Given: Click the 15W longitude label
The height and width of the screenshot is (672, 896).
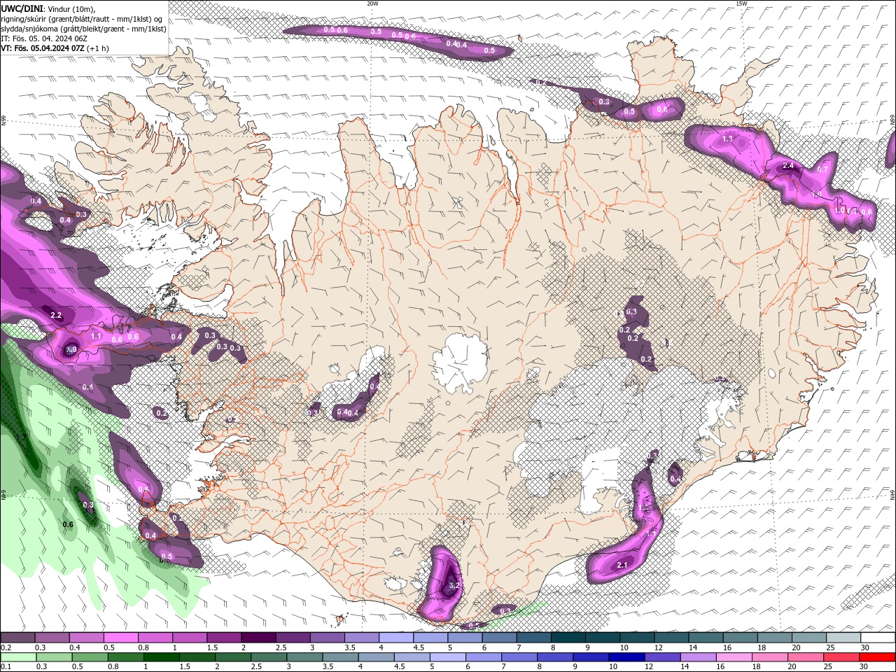Looking at the screenshot, I should coord(741,3).
